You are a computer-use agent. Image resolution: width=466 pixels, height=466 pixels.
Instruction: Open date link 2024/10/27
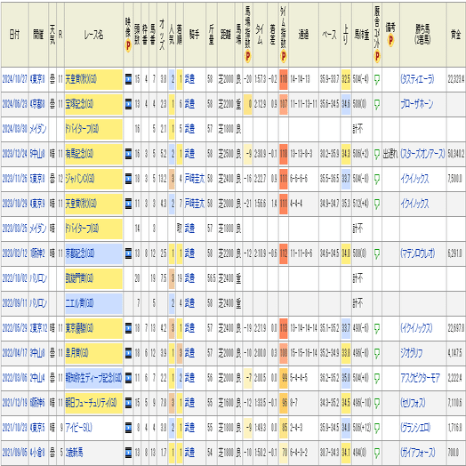pyautogui.click(x=14, y=79)
